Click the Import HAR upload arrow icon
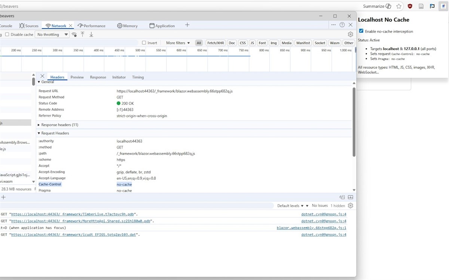The image size is (449, 280). 83,34
